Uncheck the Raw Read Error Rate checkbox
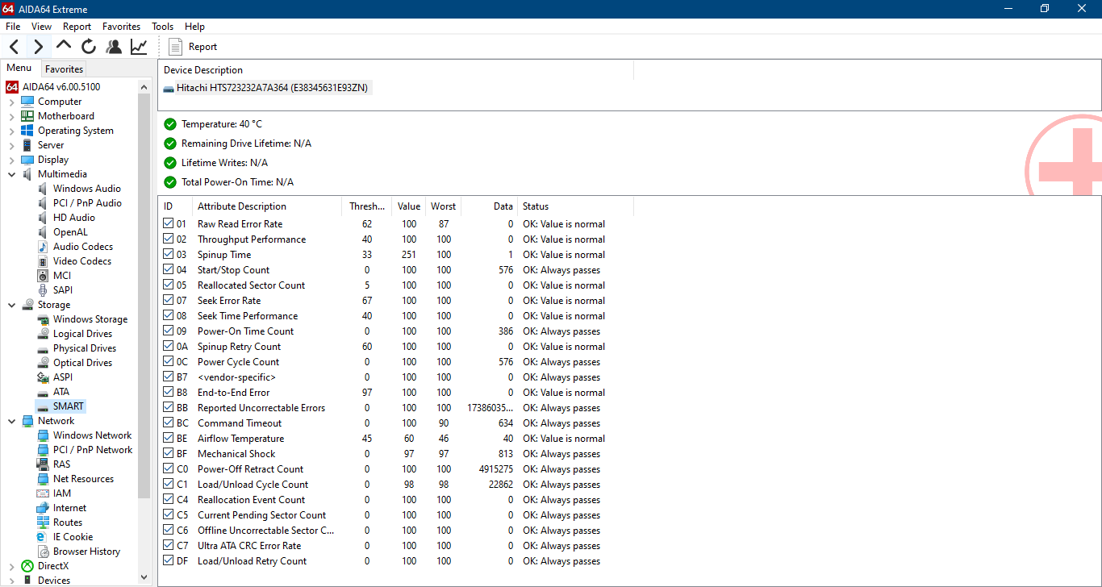Image resolution: width=1102 pixels, height=587 pixels. click(x=169, y=223)
